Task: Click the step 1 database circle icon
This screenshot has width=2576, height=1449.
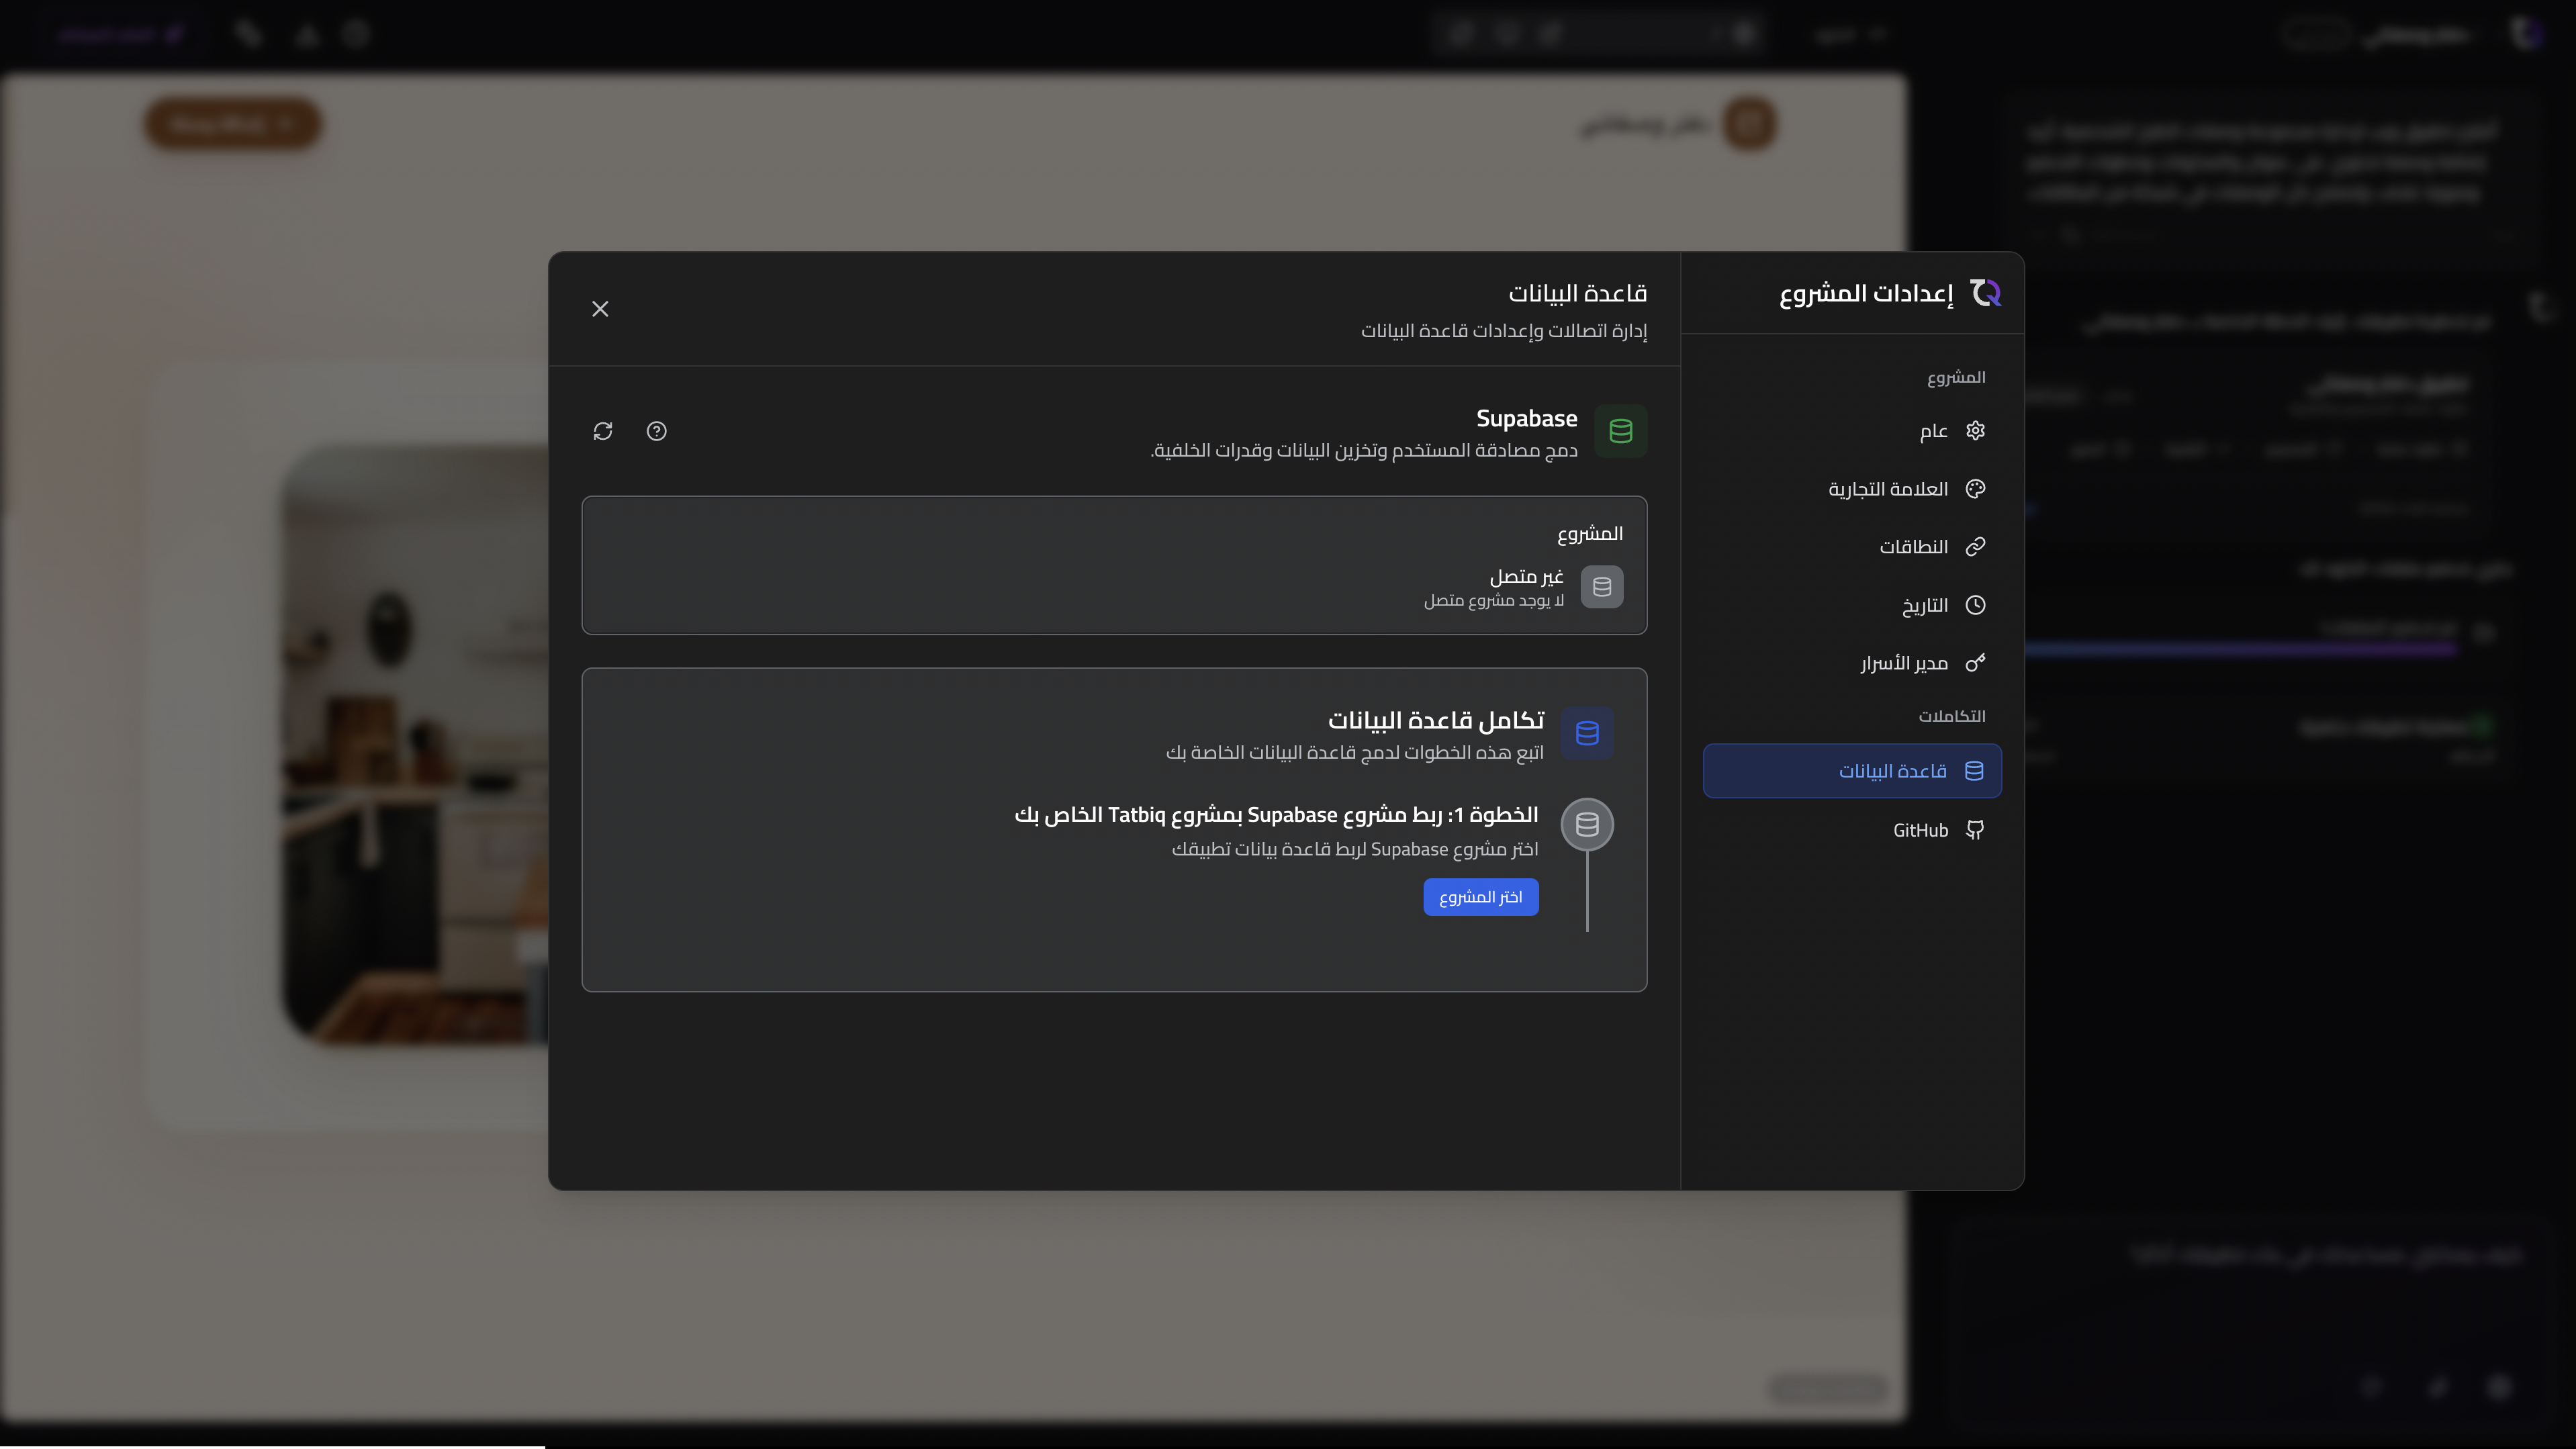Action: click(1587, 824)
